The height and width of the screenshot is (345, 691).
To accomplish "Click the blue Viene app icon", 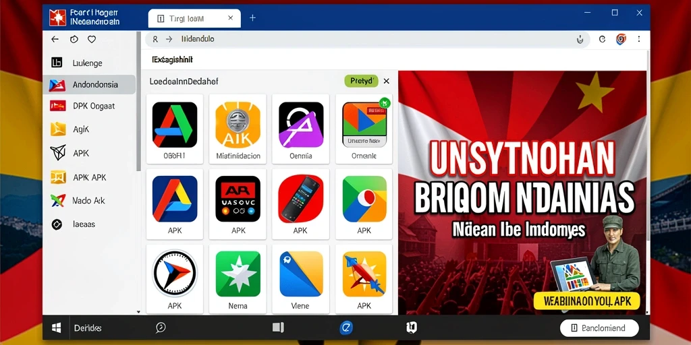I will (x=301, y=274).
